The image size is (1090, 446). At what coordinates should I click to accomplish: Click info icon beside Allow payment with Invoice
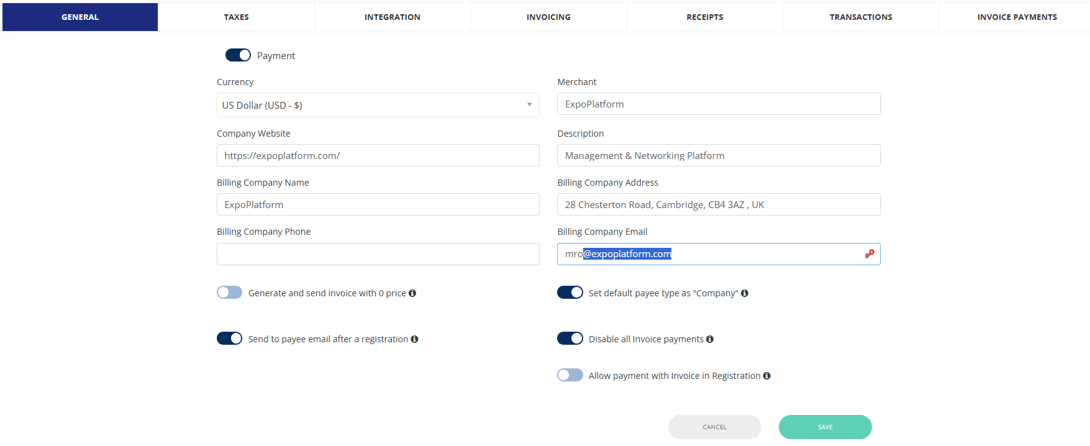point(767,376)
